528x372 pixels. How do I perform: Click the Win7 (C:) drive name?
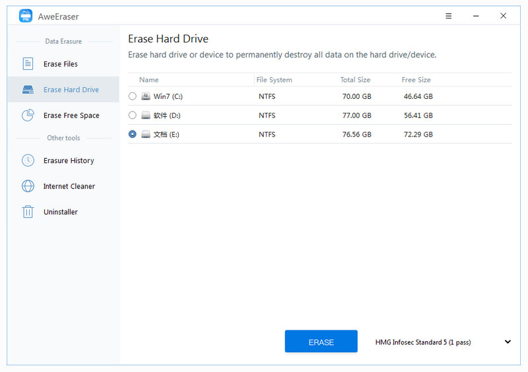pos(168,96)
